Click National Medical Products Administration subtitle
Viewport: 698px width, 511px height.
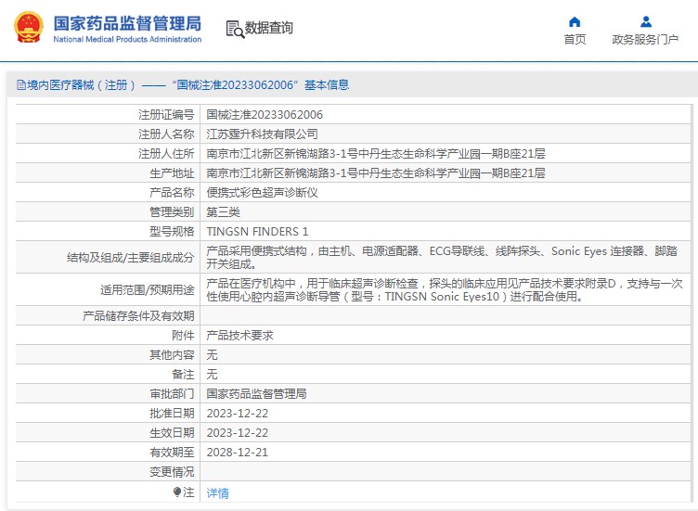coord(127,39)
